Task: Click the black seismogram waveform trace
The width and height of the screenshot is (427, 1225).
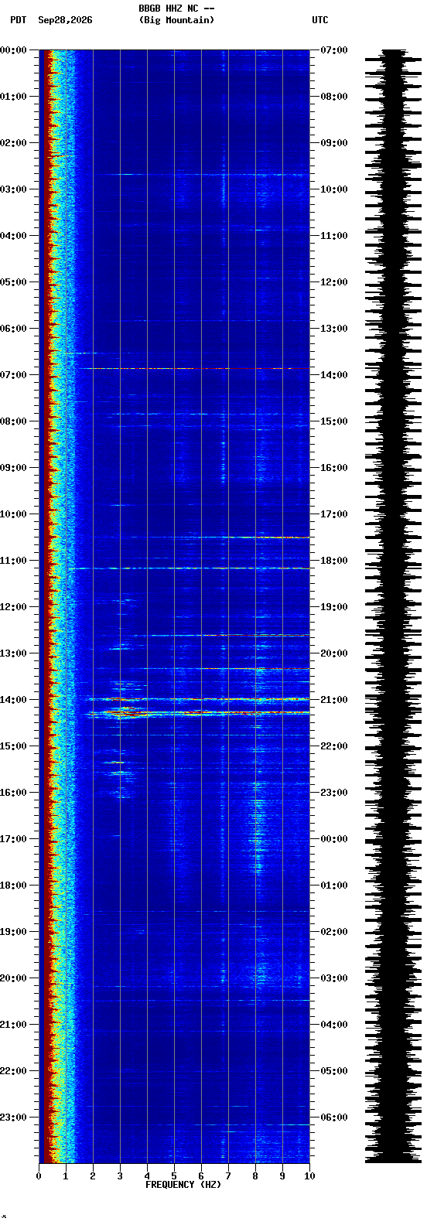Action: [x=393, y=606]
